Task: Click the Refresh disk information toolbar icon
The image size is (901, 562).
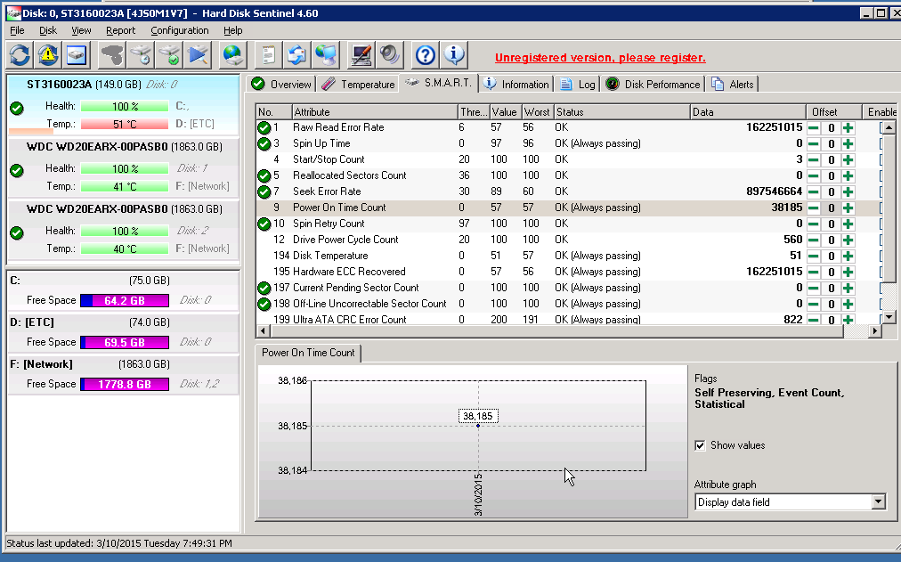Action: tap(20, 56)
